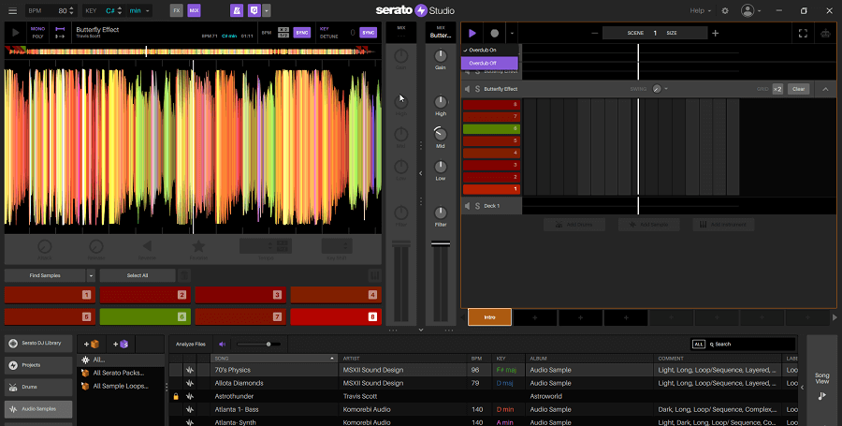Screen dimensions: 842x426
Task: Click the library Search field
Action: pyautogui.click(x=750, y=345)
